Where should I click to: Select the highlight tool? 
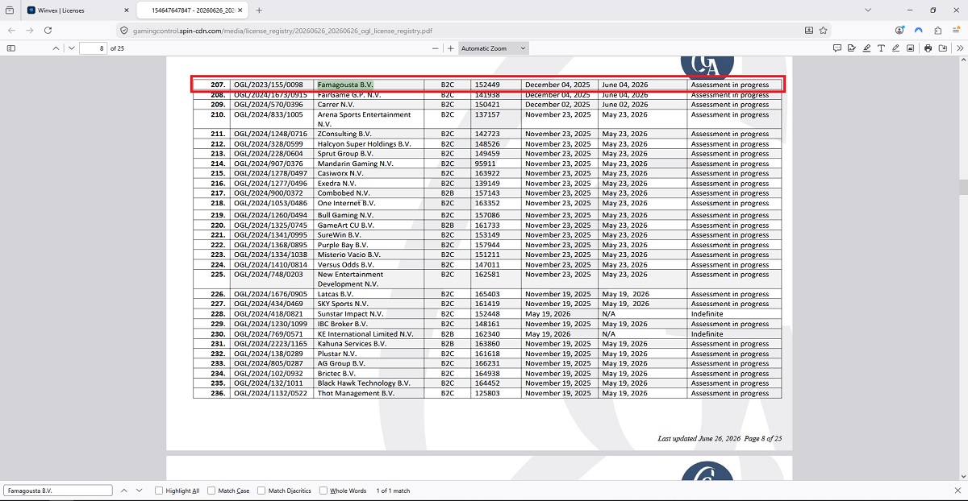866,48
